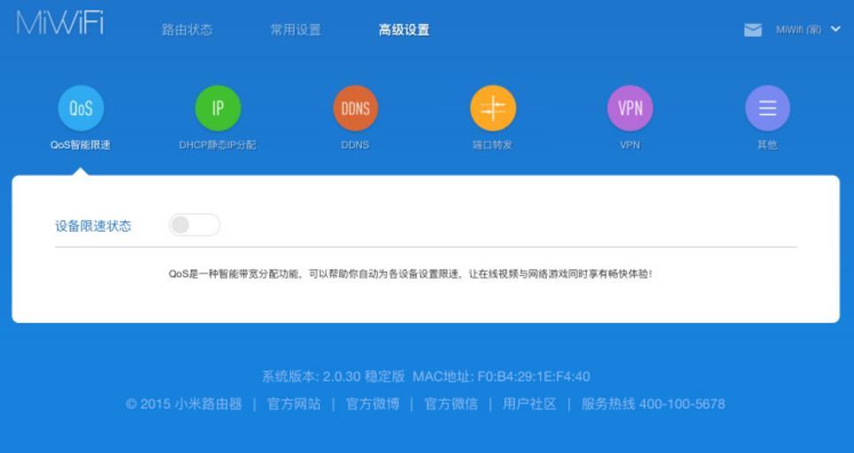The image size is (854, 453).
Task: Open the 其他 (Other) settings icon
Action: tap(767, 108)
